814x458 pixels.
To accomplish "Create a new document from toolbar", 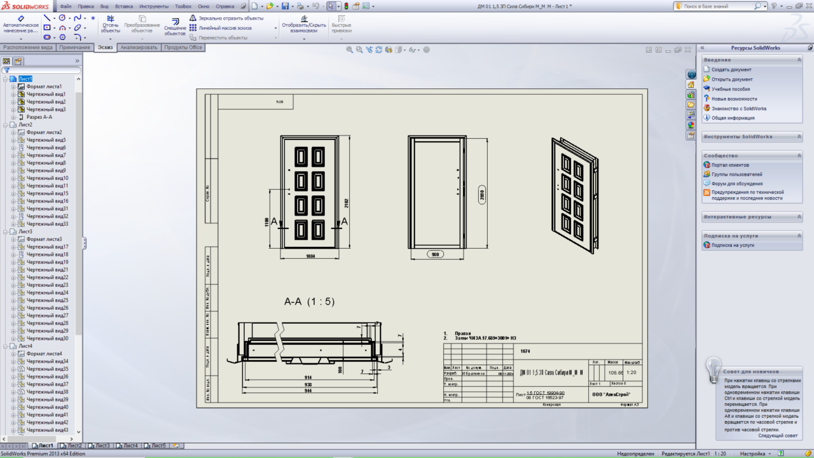I will click(255, 6).
